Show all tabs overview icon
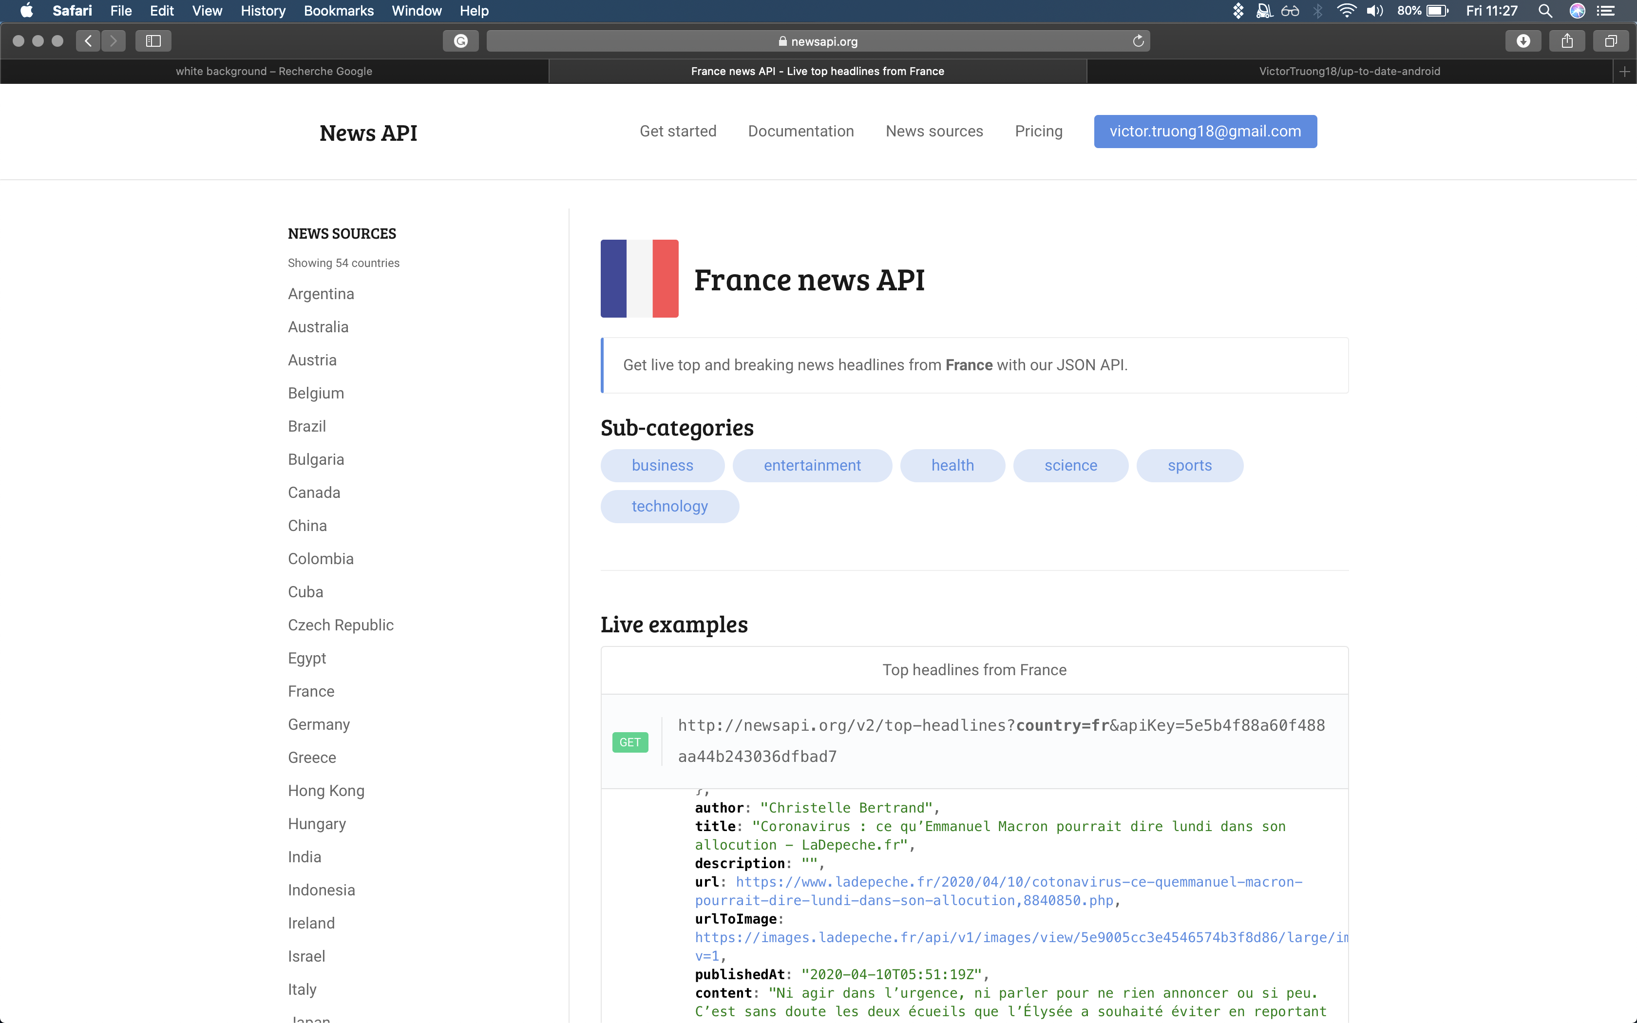This screenshot has width=1637, height=1023. click(x=1611, y=40)
